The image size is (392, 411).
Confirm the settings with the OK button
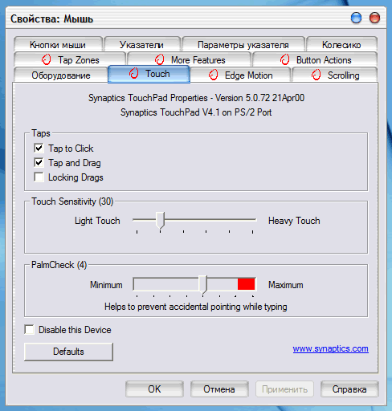point(154,389)
